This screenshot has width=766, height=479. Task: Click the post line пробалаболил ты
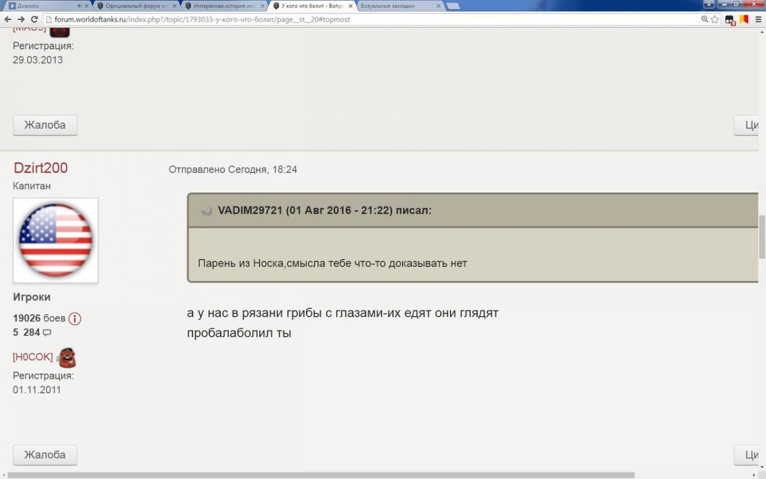239,333
